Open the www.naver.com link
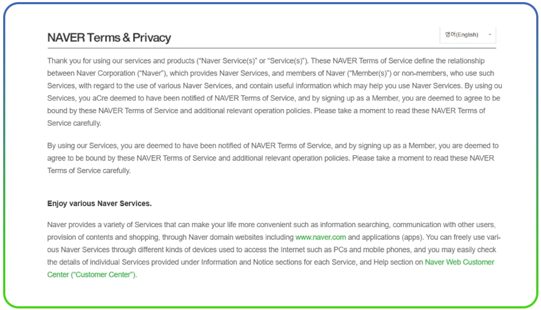The width and height of the screenshot is (541, 310). [321, 237]
